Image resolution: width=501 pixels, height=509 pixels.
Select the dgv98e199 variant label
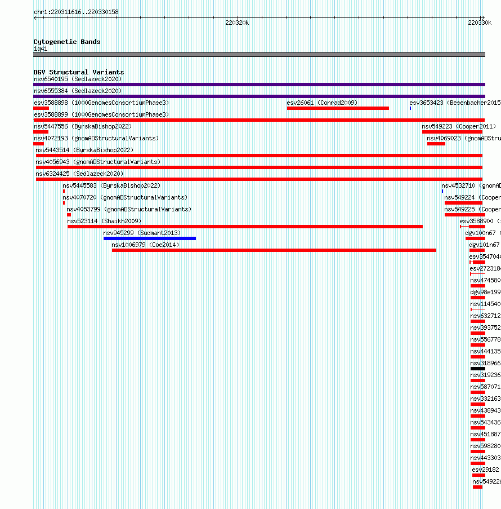tap(485, 293)
